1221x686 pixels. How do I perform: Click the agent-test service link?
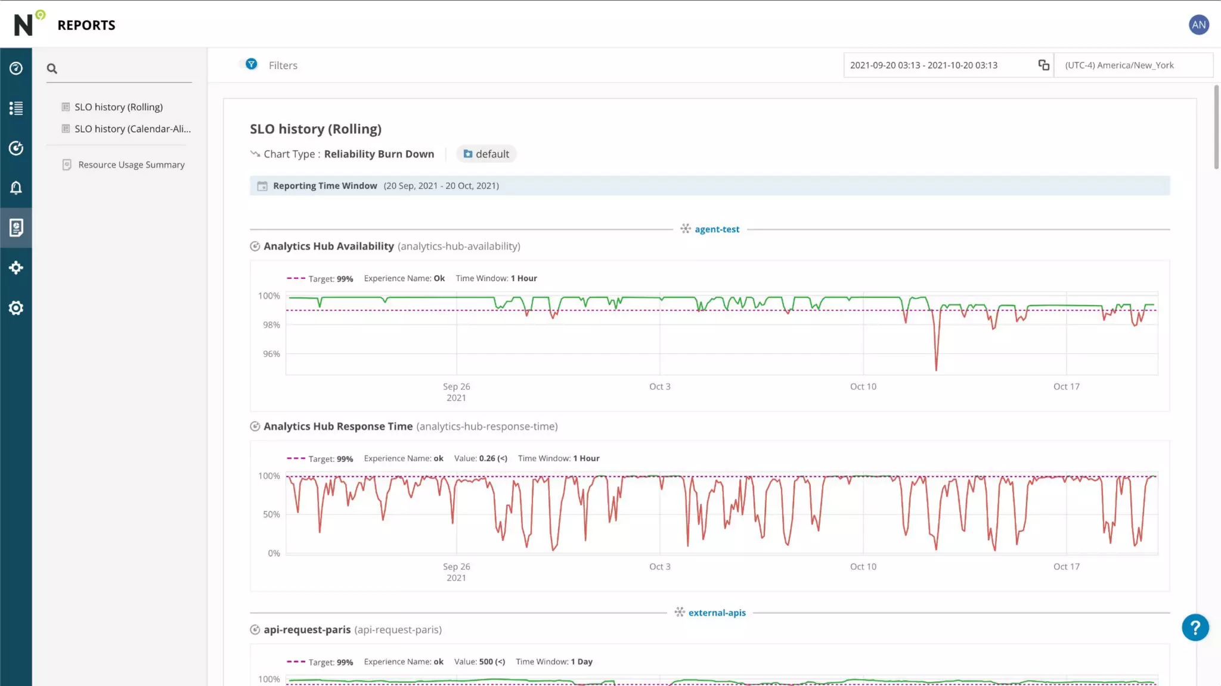coord(716,229)
